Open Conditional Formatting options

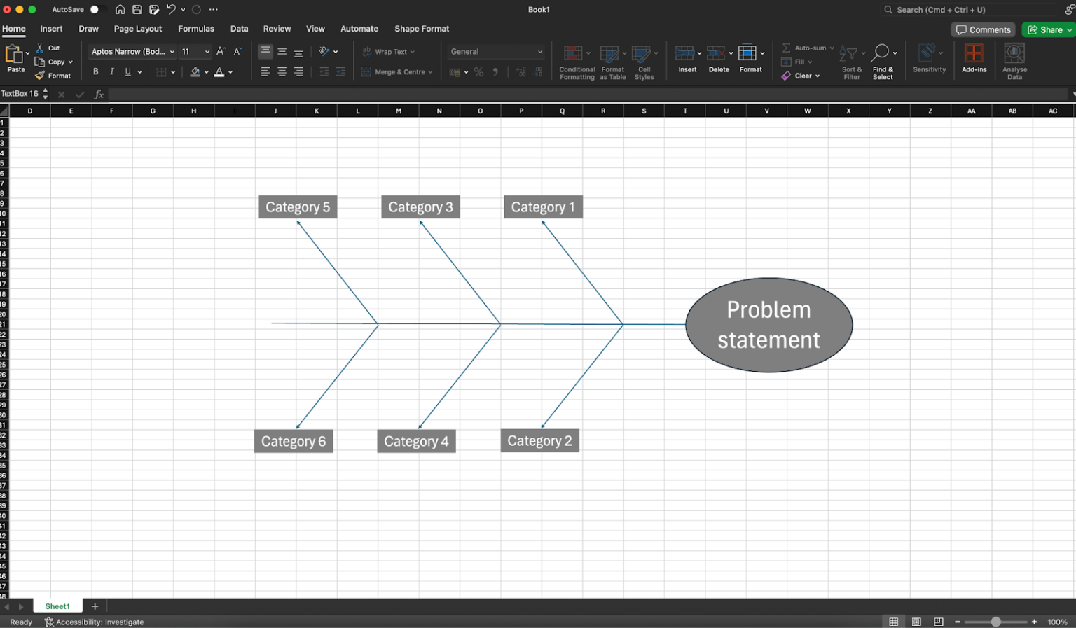tap(576, 61)
